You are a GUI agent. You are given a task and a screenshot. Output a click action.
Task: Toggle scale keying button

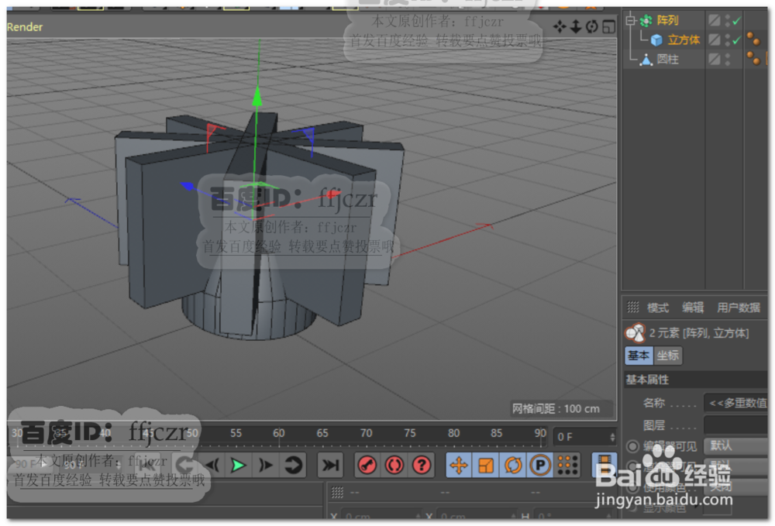tap(486, 465)
